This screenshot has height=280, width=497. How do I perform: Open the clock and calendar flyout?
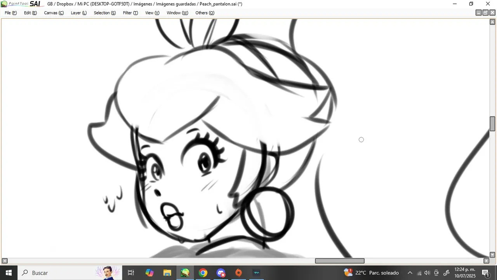point(465,273)
